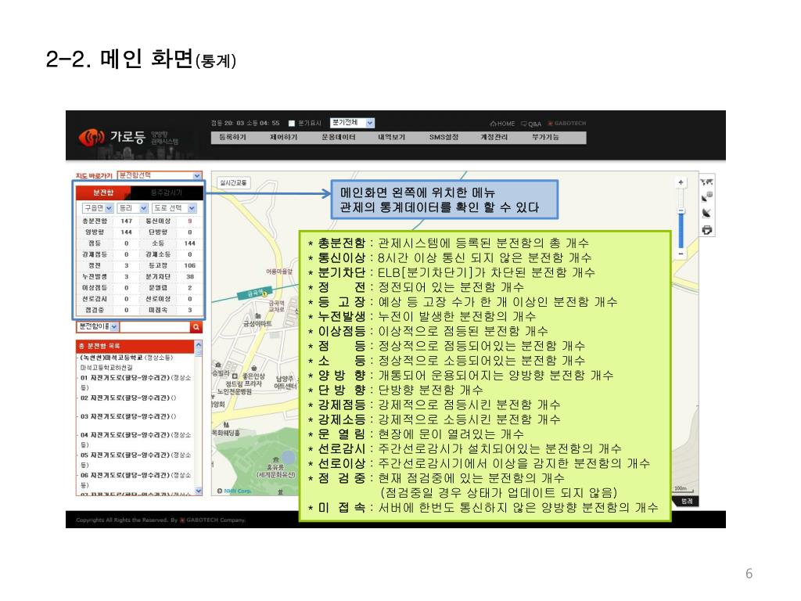
Task: Click the world map view icon
Action: click(x=706, y=182)
